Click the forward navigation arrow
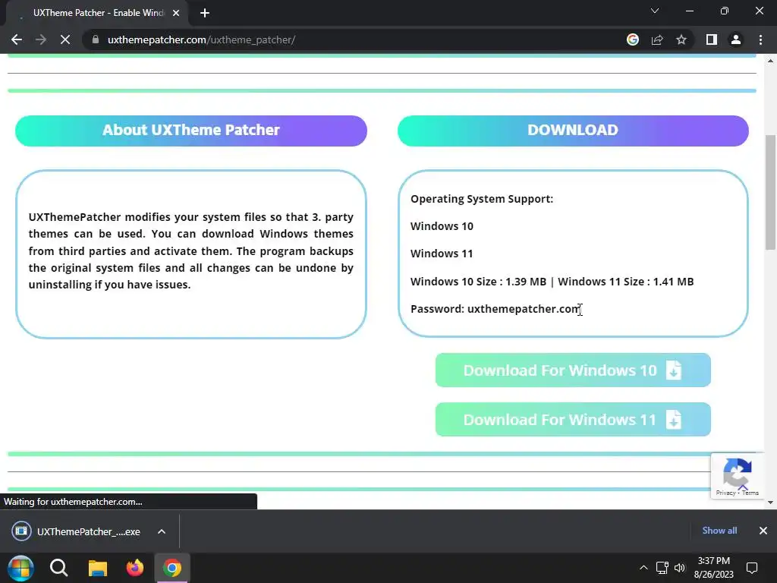 tap(41, 39)
